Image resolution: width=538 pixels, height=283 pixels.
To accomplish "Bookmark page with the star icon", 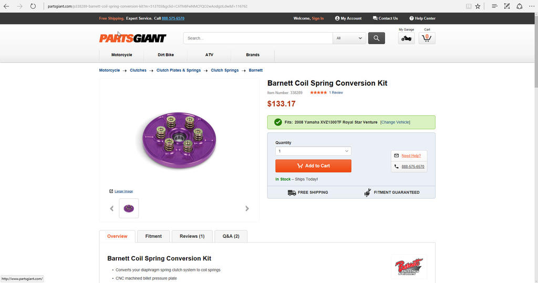I will tap(478, 6).
